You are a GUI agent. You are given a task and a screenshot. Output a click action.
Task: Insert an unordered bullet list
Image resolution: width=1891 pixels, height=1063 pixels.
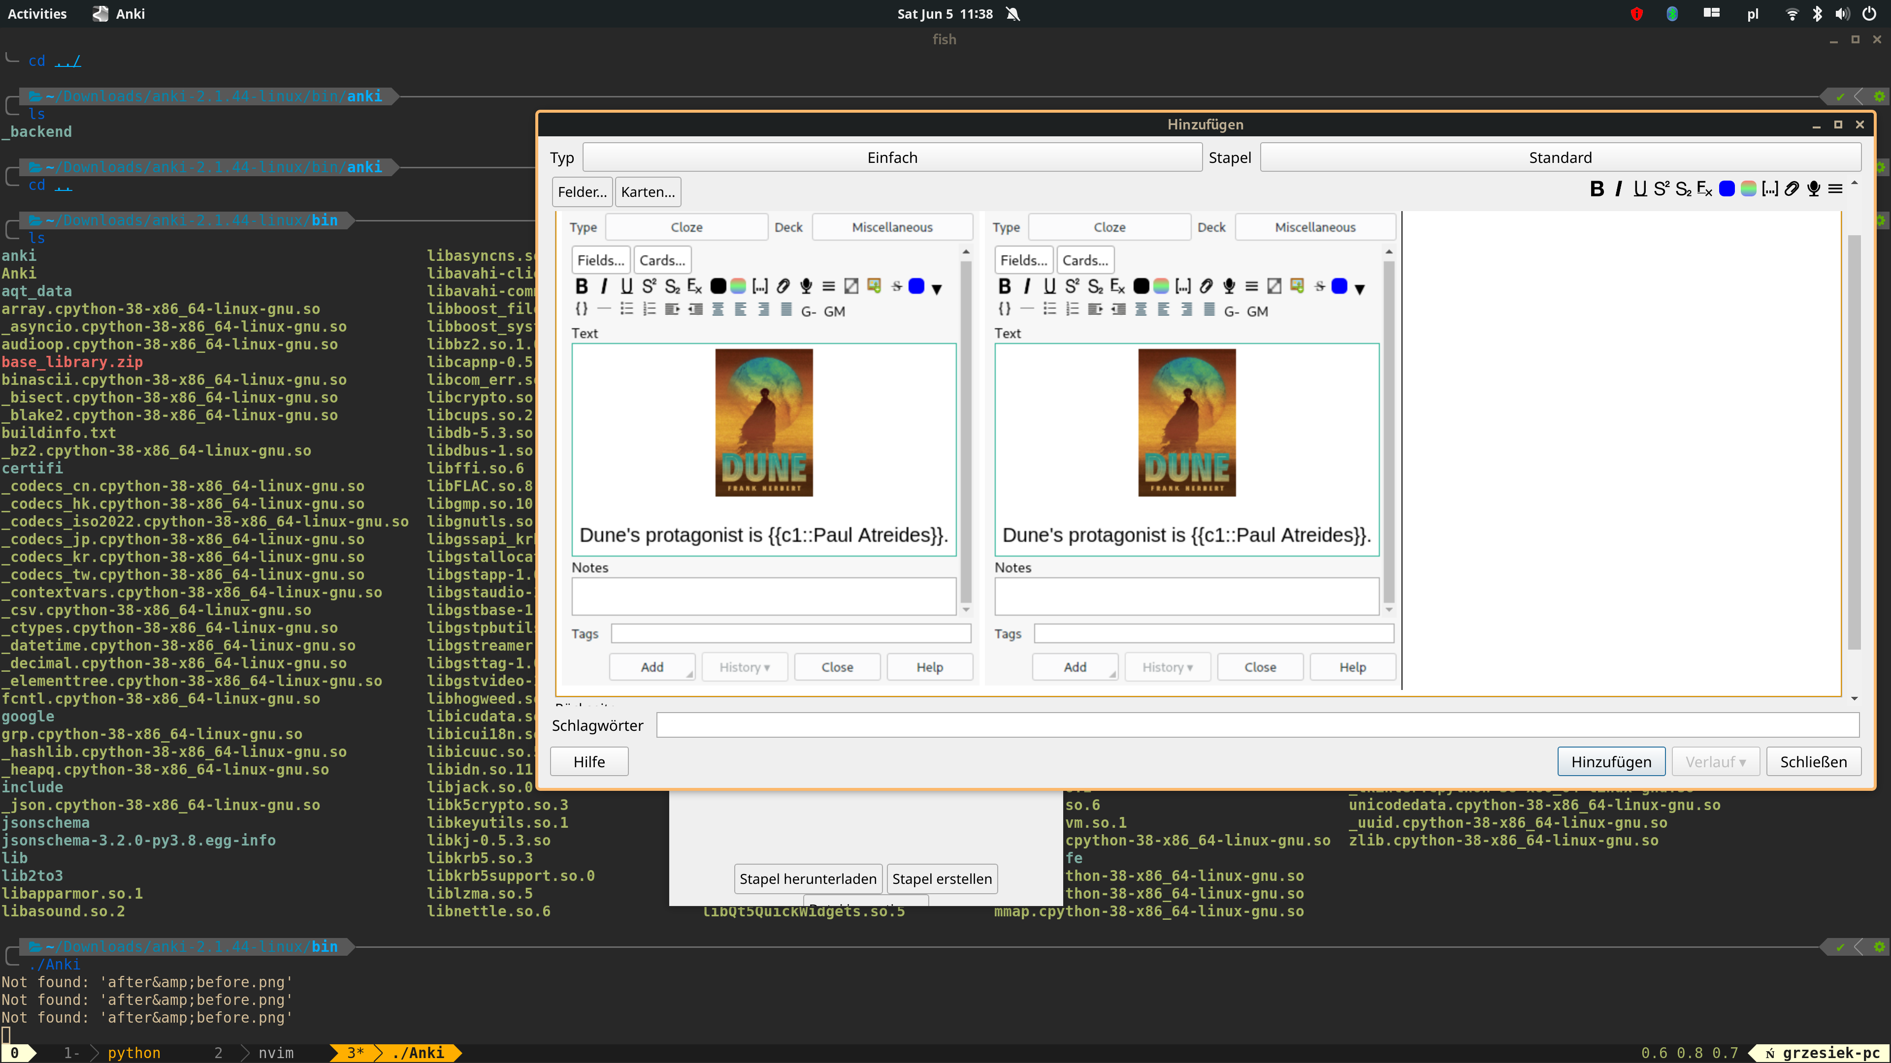(626, 309)
